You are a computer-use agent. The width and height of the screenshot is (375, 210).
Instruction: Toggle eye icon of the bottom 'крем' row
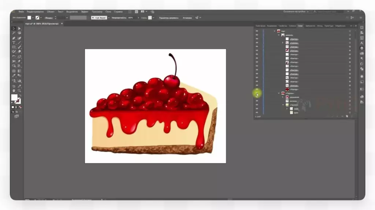pos(257,113)
